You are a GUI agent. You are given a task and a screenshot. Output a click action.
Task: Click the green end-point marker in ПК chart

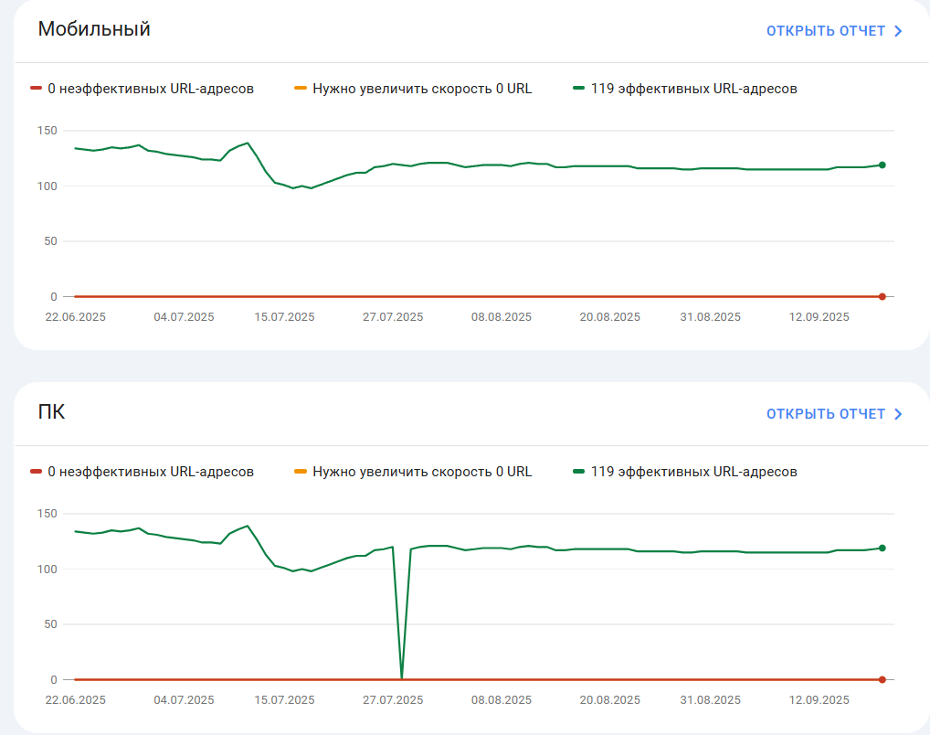pos(882,548)
